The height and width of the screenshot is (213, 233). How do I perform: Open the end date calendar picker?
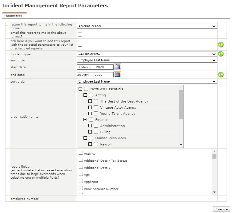(x=118, y=75)
